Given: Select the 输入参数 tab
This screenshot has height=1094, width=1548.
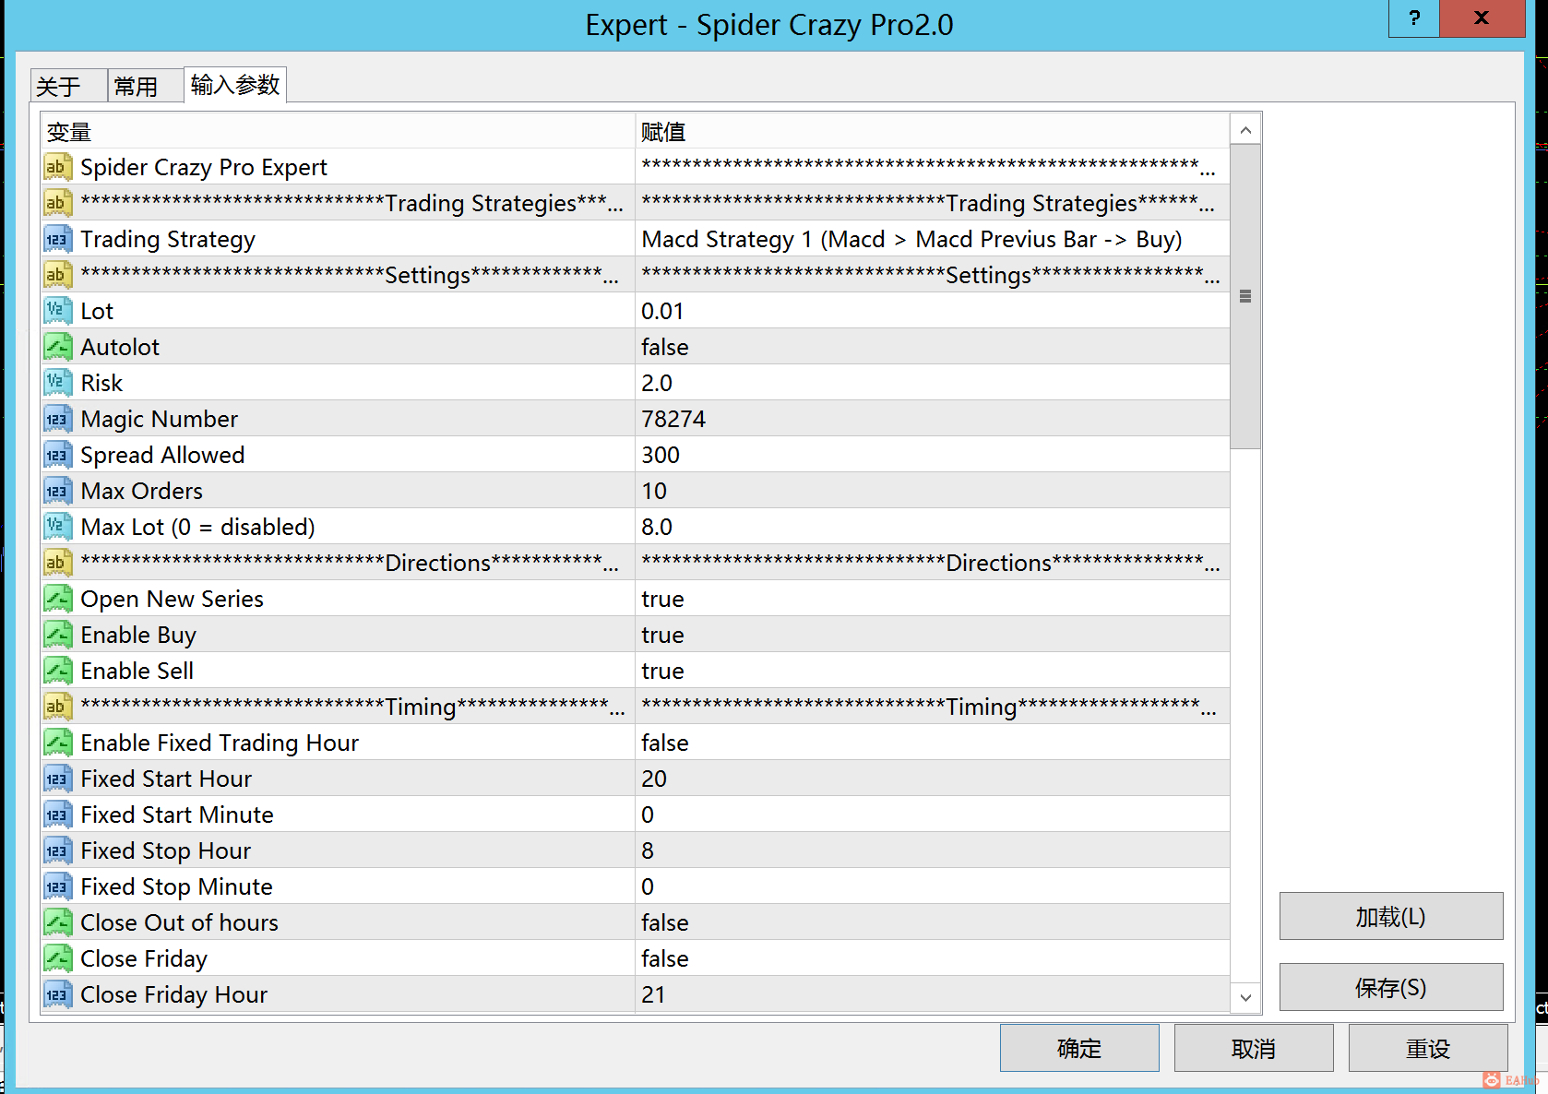Looking at the screenshot, I should coord(235,85).
